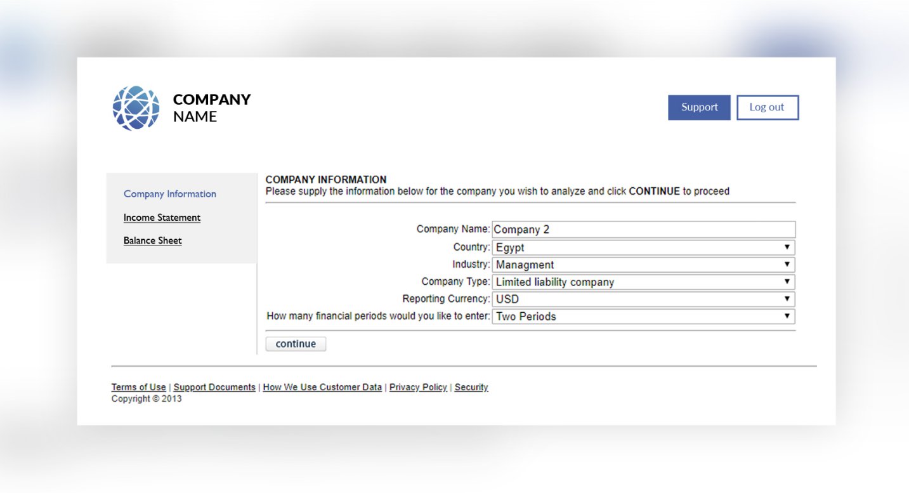
Task: Click the globe company logo icon
Action: [x=136, y=108]
